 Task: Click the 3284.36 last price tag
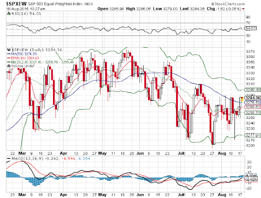(253, 98)
